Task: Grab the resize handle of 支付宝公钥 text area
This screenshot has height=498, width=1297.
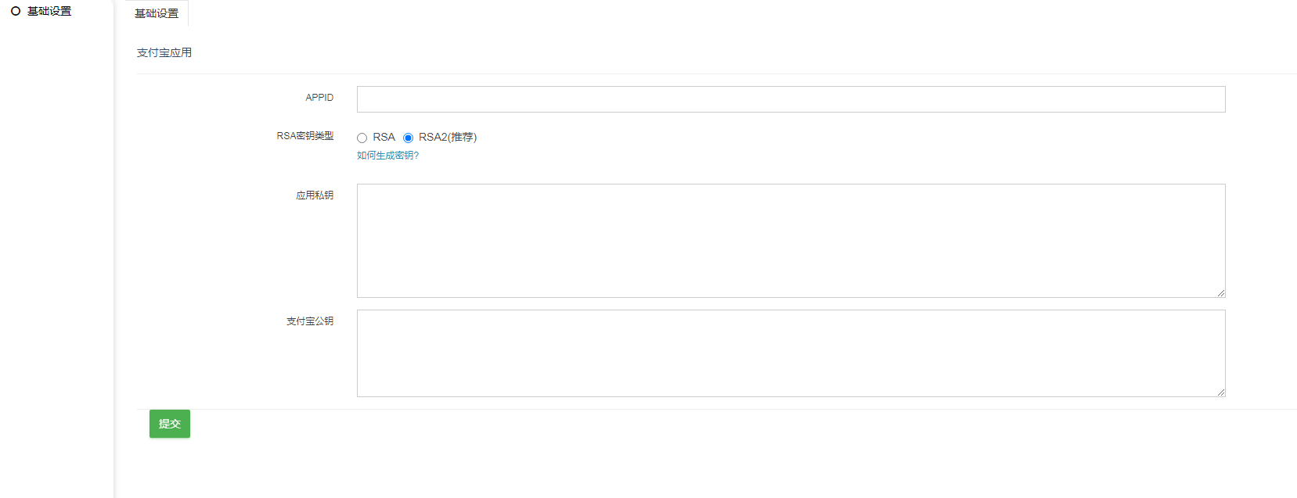Action: pos(1220,392)
